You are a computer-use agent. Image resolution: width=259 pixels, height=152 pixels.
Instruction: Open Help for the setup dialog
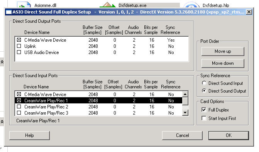29,135
